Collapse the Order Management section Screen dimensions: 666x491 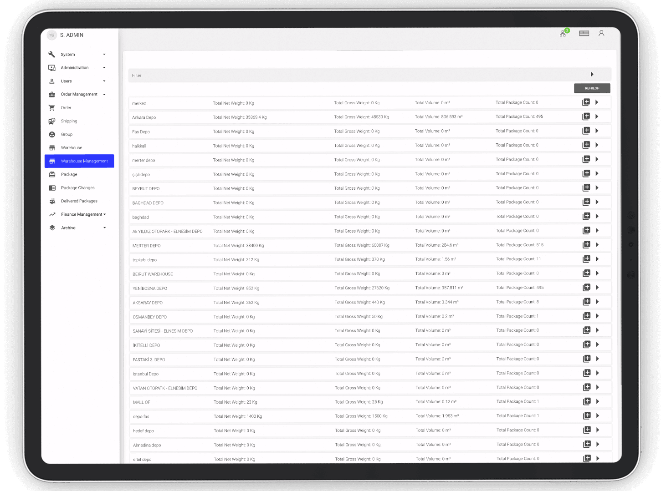coord(104,95)
